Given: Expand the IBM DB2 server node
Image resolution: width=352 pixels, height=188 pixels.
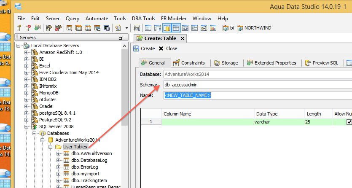Looking at the screenshot, I should (x=27, y=79).
